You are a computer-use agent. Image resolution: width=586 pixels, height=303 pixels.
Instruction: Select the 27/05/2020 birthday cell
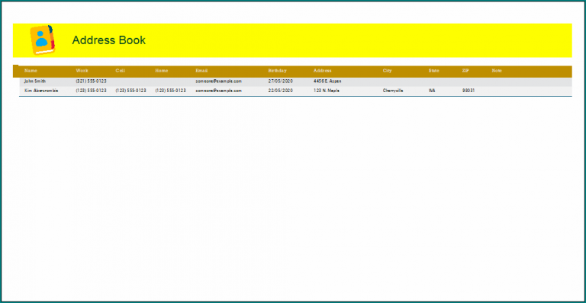(280, 81)
